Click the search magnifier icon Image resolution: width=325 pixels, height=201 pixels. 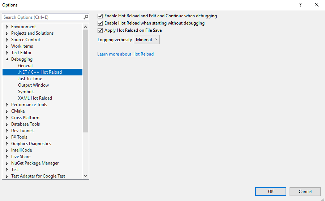(86, 17)
